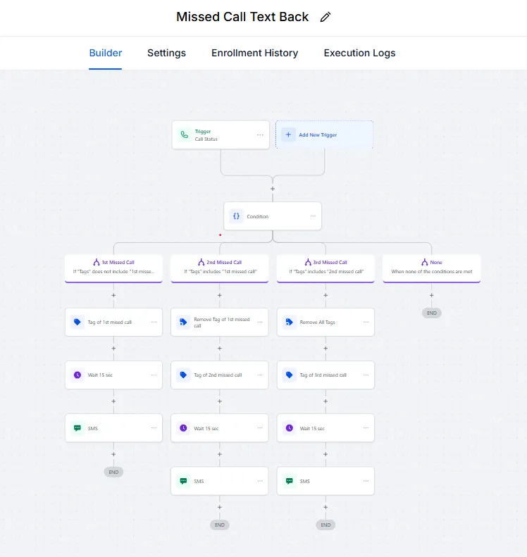Add a step below the None branch
The width and height of the screenshot is (527, 557).
(432, 295)
